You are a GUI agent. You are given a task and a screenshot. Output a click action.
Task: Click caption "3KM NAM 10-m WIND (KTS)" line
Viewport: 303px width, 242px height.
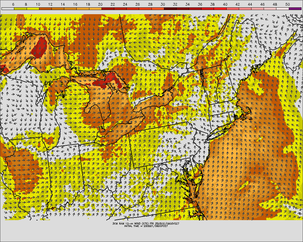tap(146, 224)
